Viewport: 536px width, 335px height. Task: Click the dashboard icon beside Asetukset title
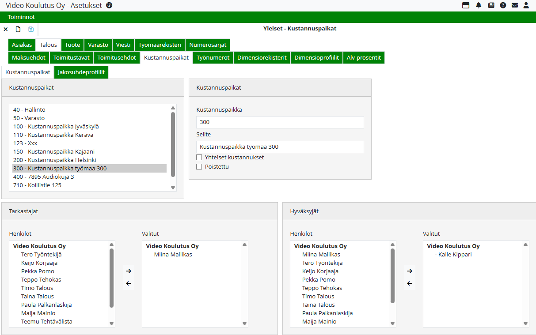point(109,5)
